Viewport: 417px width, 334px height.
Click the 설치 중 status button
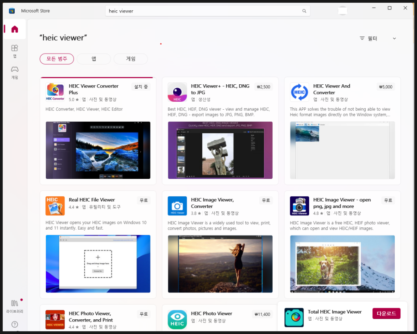(x=141, y=87)
